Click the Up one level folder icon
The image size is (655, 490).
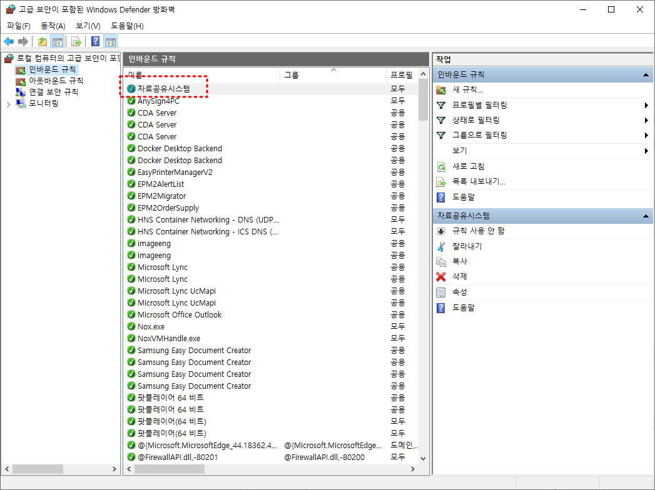[42, 41]
